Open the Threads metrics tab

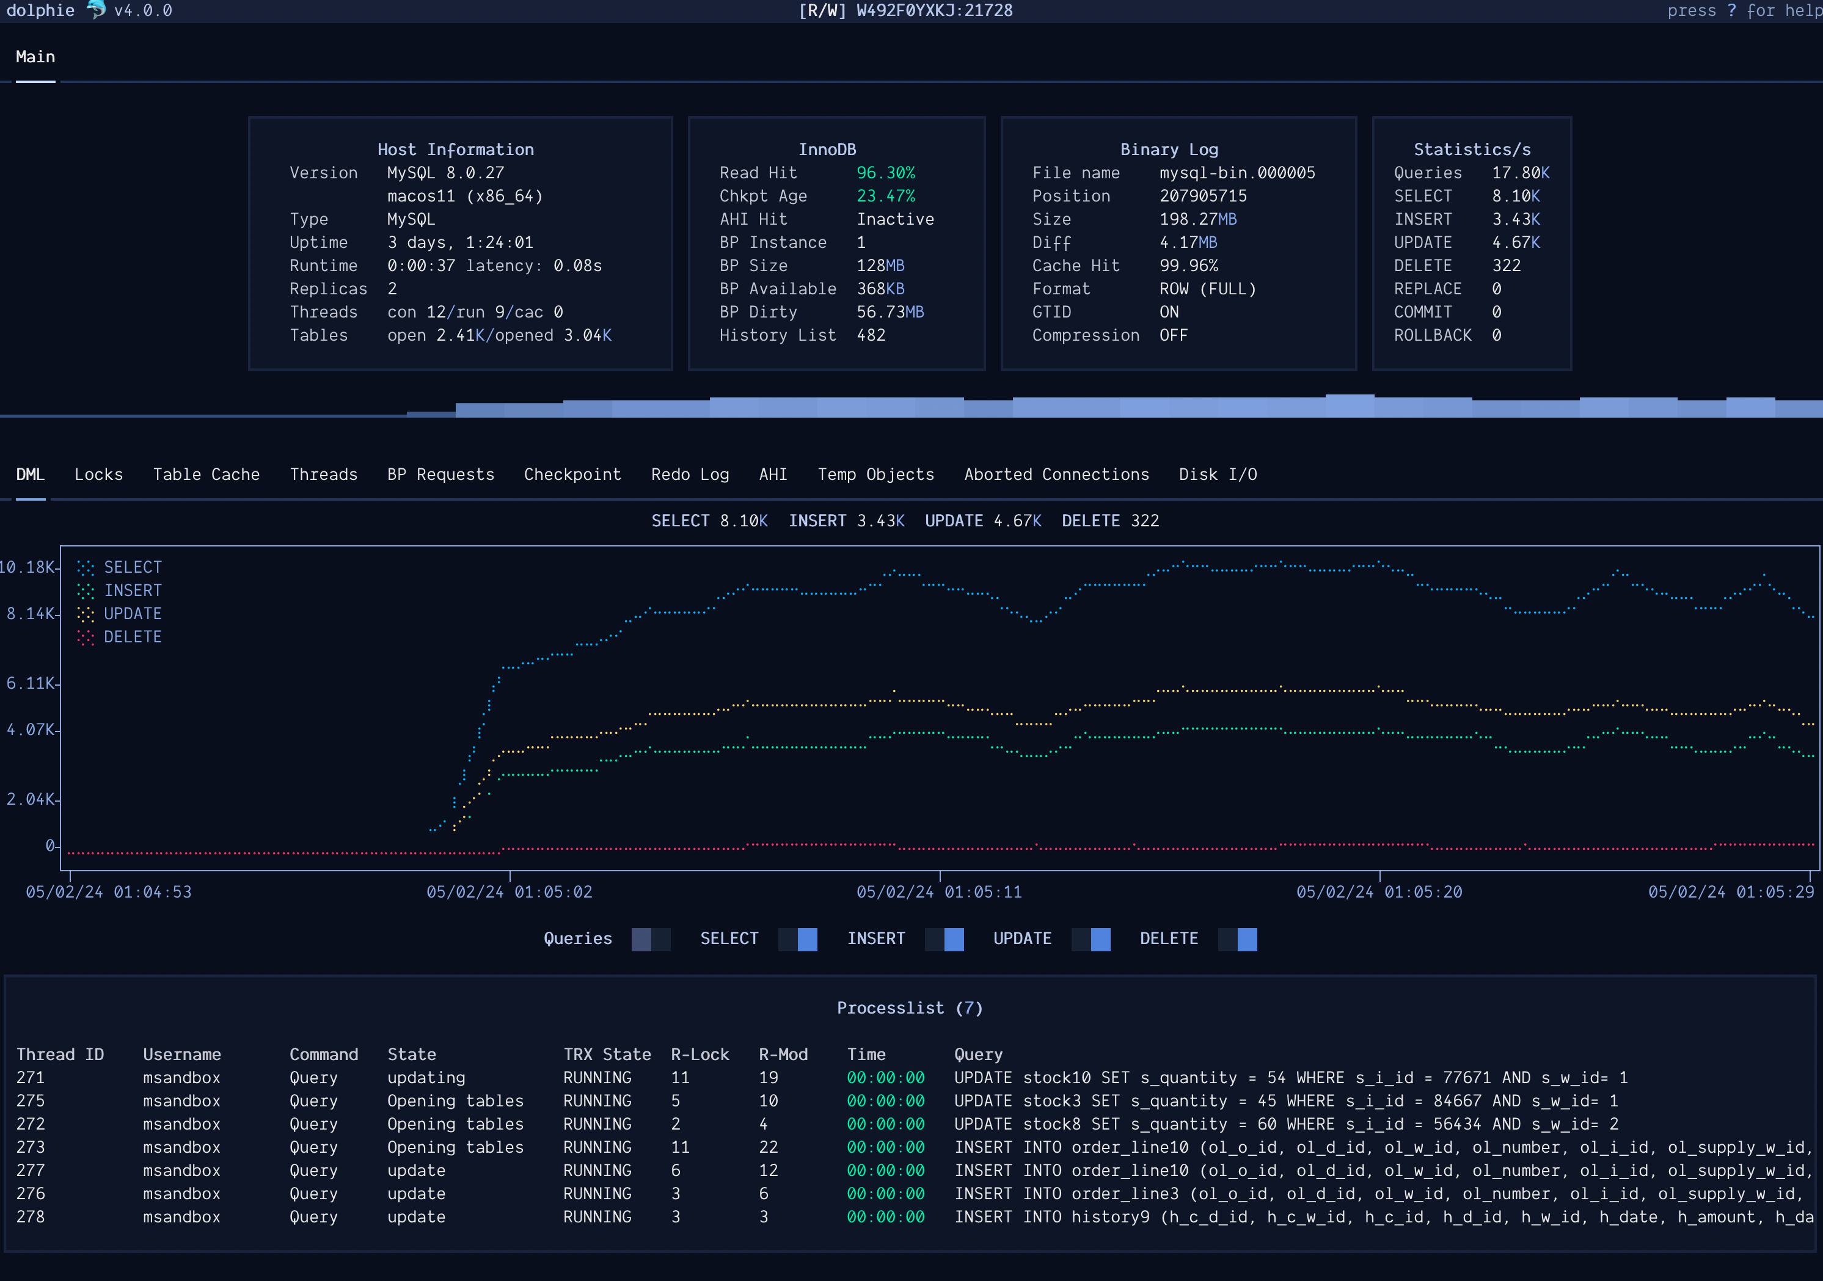(323, 474)
